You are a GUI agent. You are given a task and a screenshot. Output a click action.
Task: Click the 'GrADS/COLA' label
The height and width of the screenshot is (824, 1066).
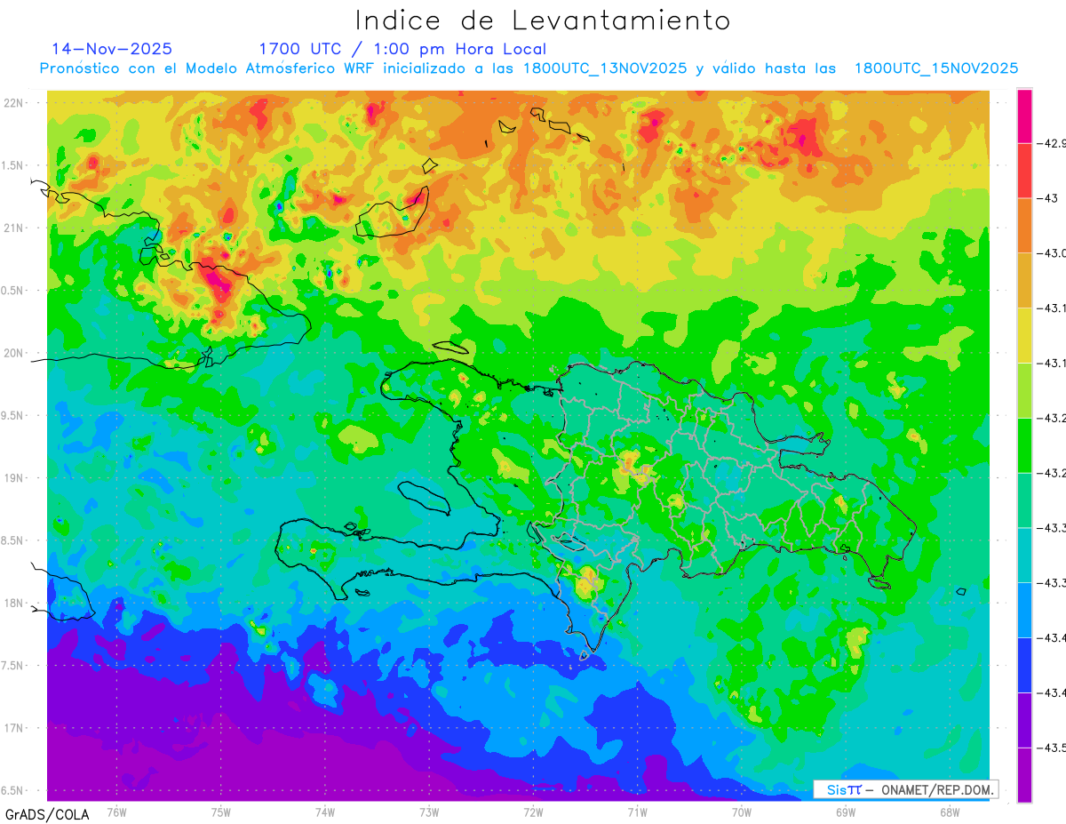[45, 813]
